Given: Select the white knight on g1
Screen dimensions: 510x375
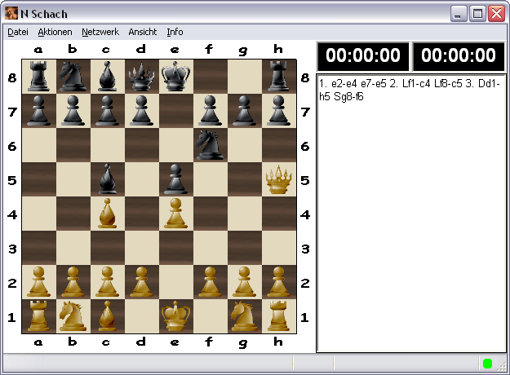Looking at the screenshot, I should coord(244,316).
